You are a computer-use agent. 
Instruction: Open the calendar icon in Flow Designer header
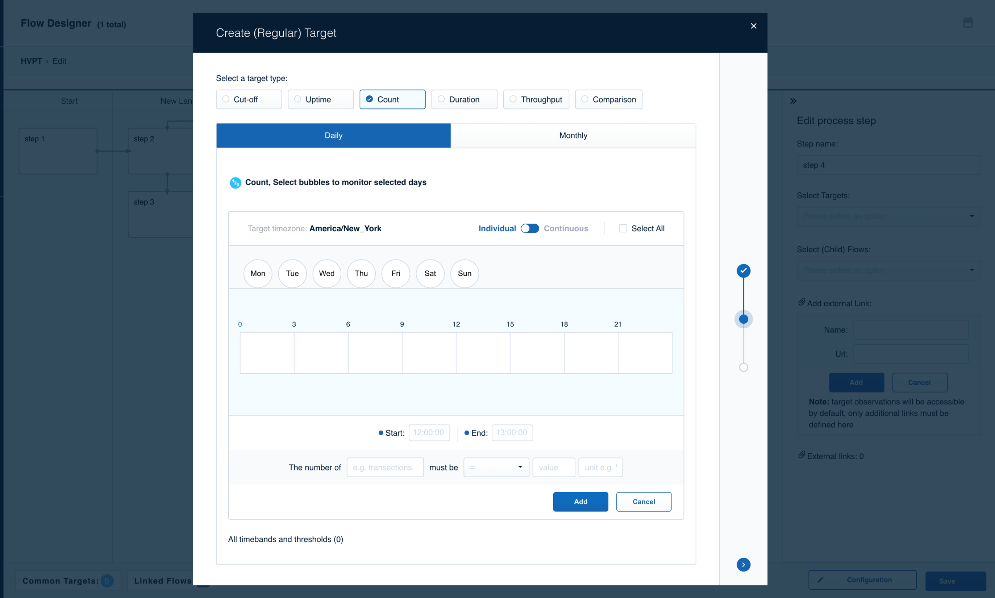point(967,22)
